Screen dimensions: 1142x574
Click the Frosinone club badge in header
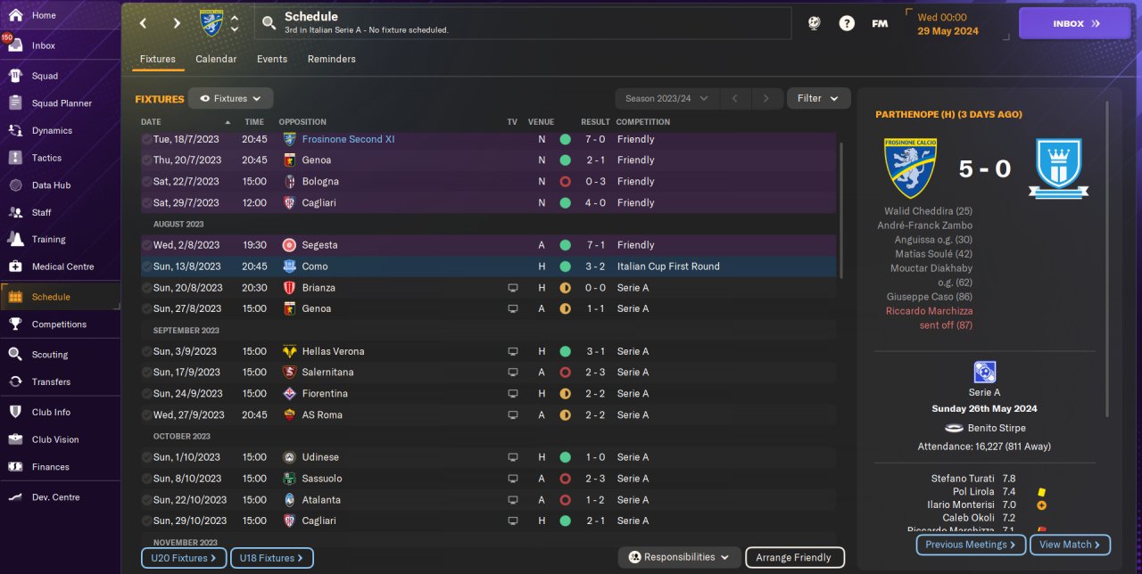click(x=212, y=23)
